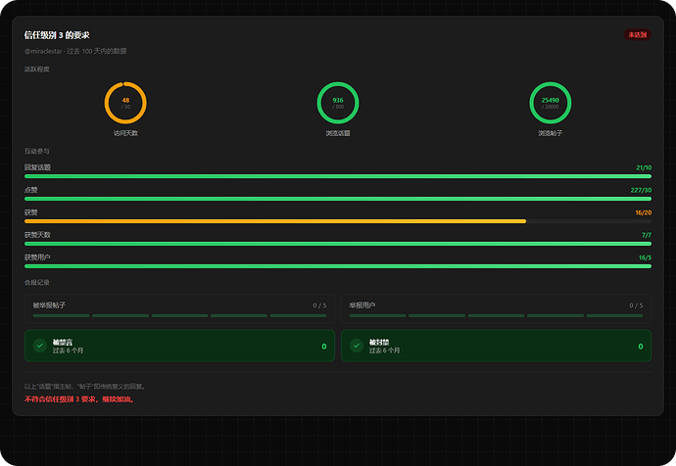676x466 pixels.
Task: Click the 回复话题 progress bar
Action: point(338,176)
